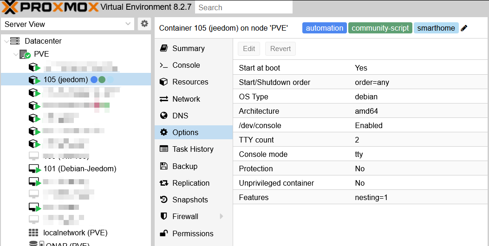Open the Summary tab

194,48
